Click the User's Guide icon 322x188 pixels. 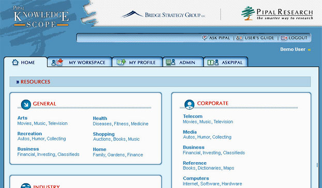coord(239,38)
